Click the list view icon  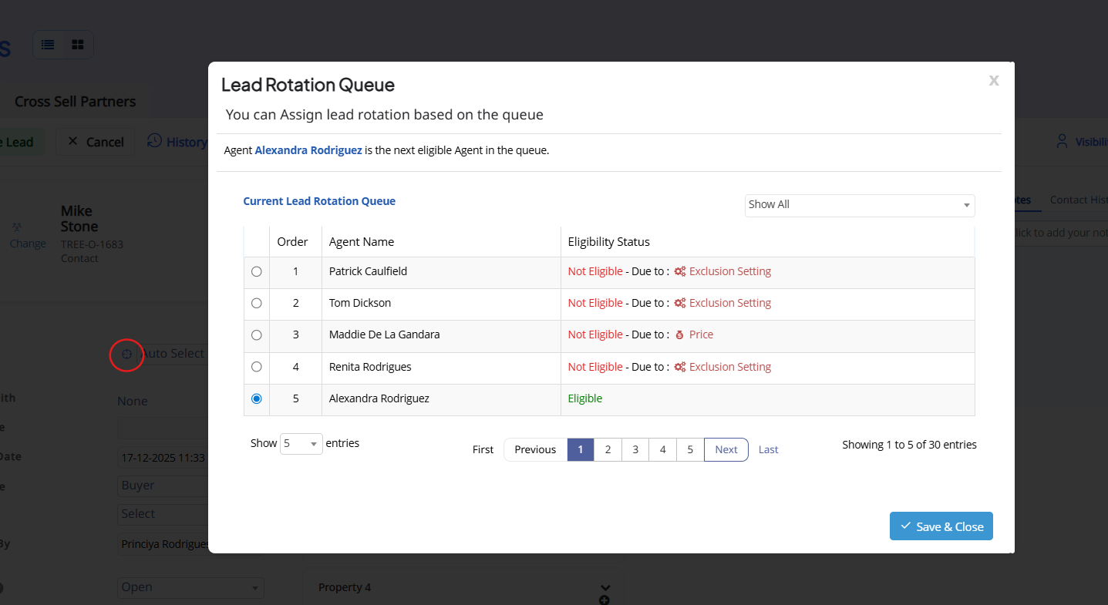48,45
